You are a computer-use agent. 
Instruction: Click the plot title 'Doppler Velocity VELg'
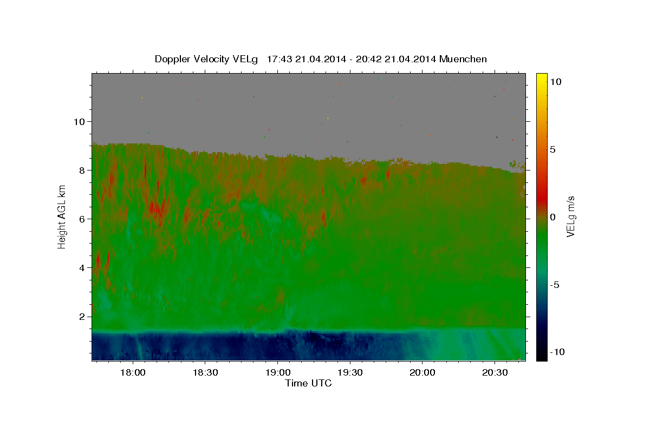(x=206, y=59)
